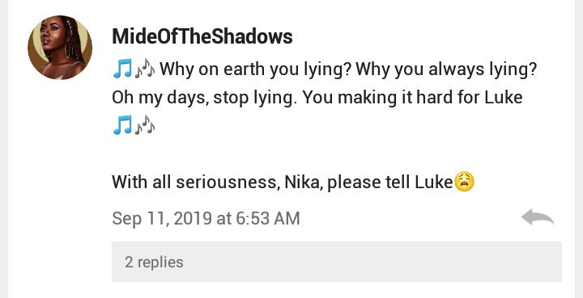Click the Sep 11, 2019 timestamp
Image resolution: width=583 pixels, height=298 pixels.
coord(206,218)
